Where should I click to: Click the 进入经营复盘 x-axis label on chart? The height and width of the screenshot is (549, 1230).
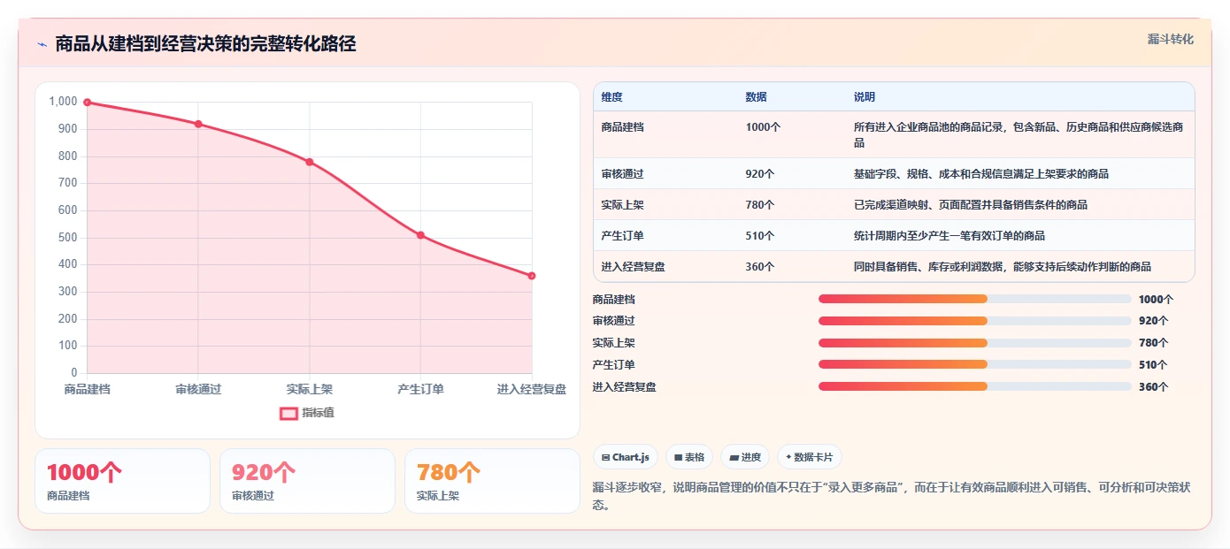pyautogui.click(x=532, y=389)
